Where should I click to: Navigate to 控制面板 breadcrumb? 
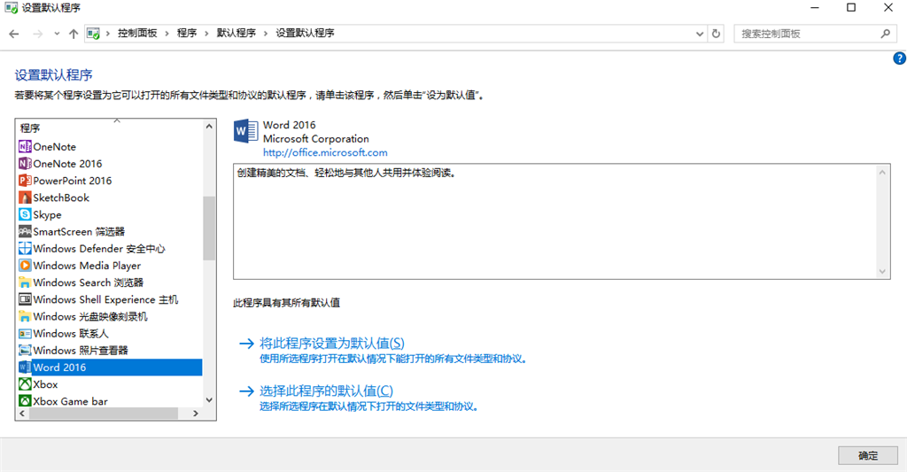click(137, 33)
